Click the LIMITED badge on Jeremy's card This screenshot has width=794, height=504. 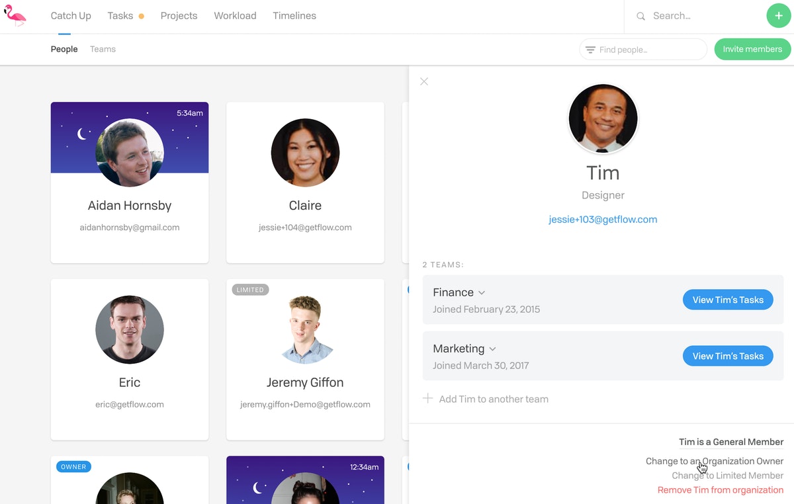(x=250, y=290)
